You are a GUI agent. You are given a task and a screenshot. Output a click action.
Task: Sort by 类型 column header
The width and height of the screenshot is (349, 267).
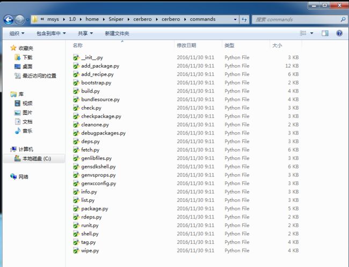point(229,46)
